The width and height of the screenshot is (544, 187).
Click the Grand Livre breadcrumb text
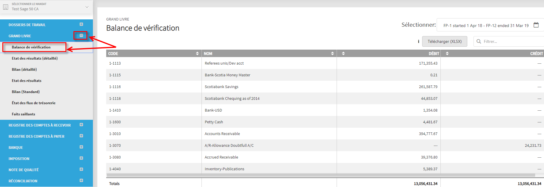pos(118,19)
